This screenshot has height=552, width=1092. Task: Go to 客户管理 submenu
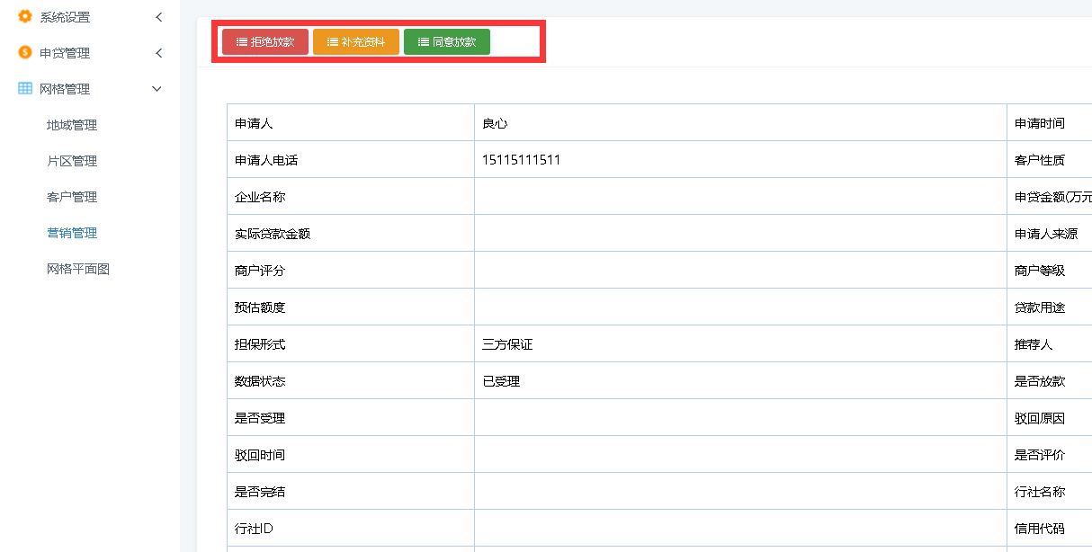pyautogui.click(x=72, y=197)
